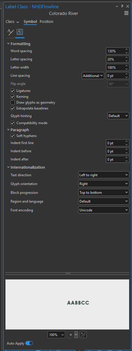The width and height of the screenshot is (132, 351).
Task: Decrease Letter width with down arrow
Action: (126, 69)
